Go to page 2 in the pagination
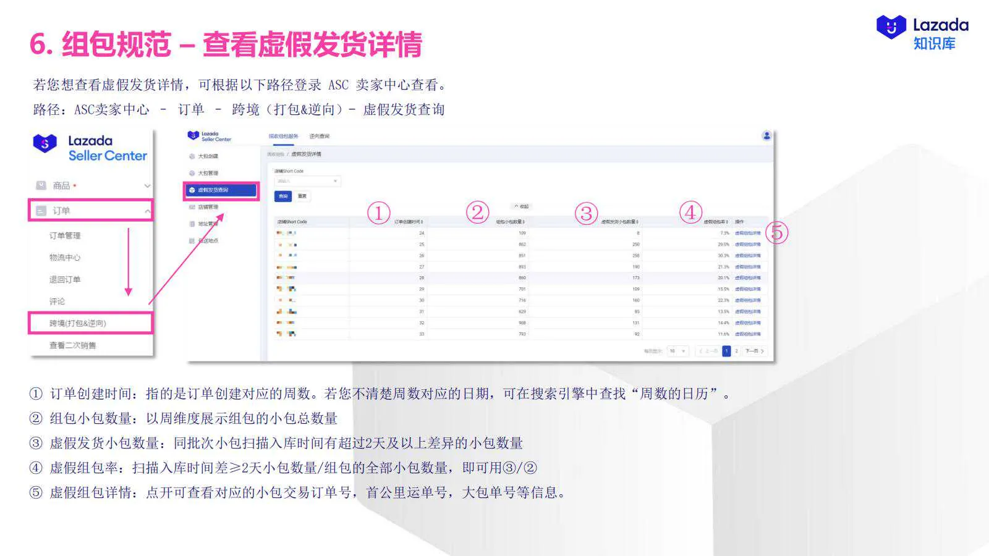The height and width of the screenshot is (556, 989). click(x=737, y=351)
